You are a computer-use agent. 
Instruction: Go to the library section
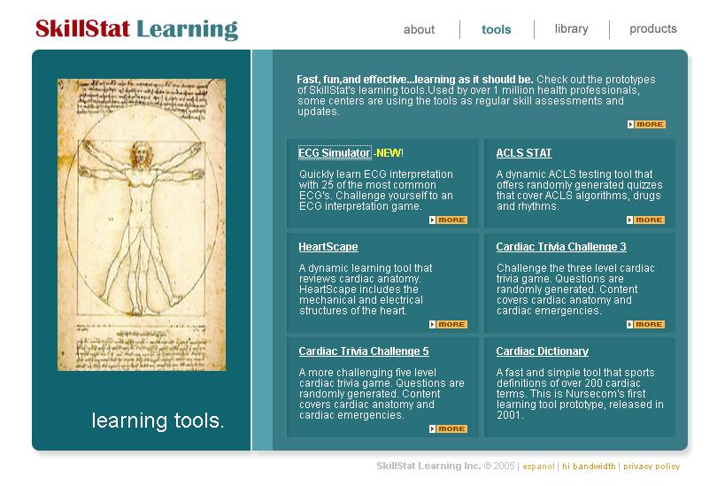click(571, 29)
